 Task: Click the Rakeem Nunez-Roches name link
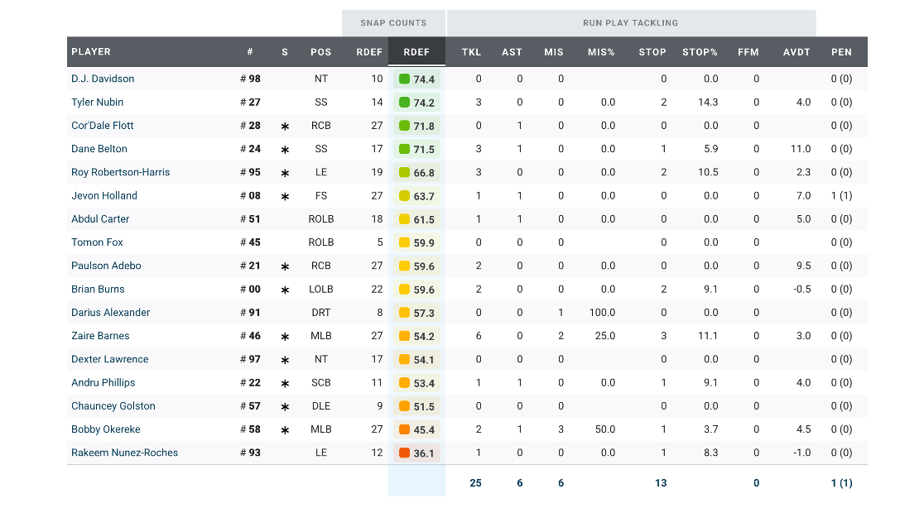coord(124,453)
